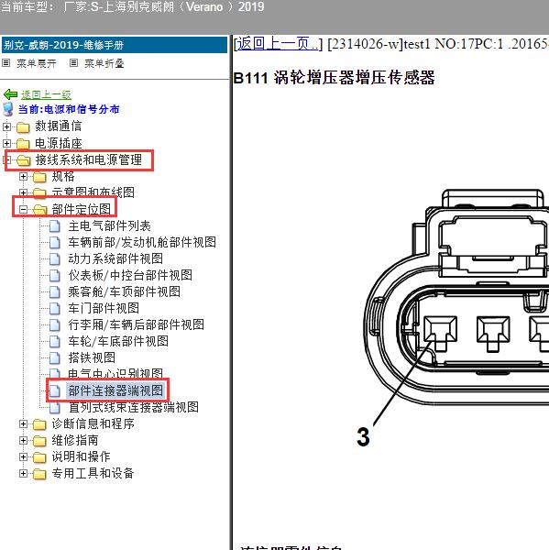Open 搭铁视图 page
549x550 pixels.
click(92, 358)
